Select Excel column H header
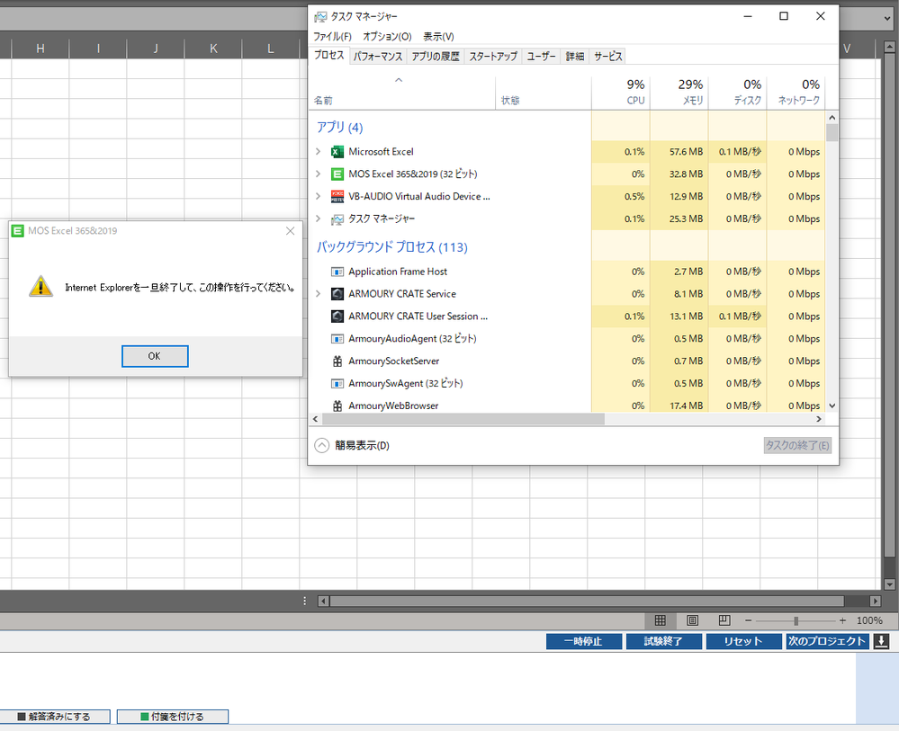The width and height of the screenshot is (899, 731). [40, 49]
